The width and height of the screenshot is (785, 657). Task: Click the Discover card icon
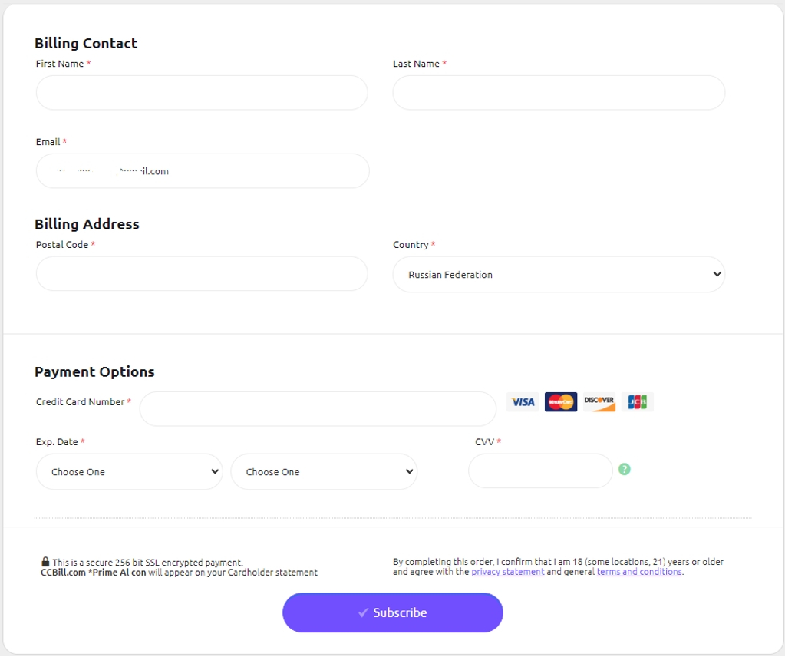point(599,401)
